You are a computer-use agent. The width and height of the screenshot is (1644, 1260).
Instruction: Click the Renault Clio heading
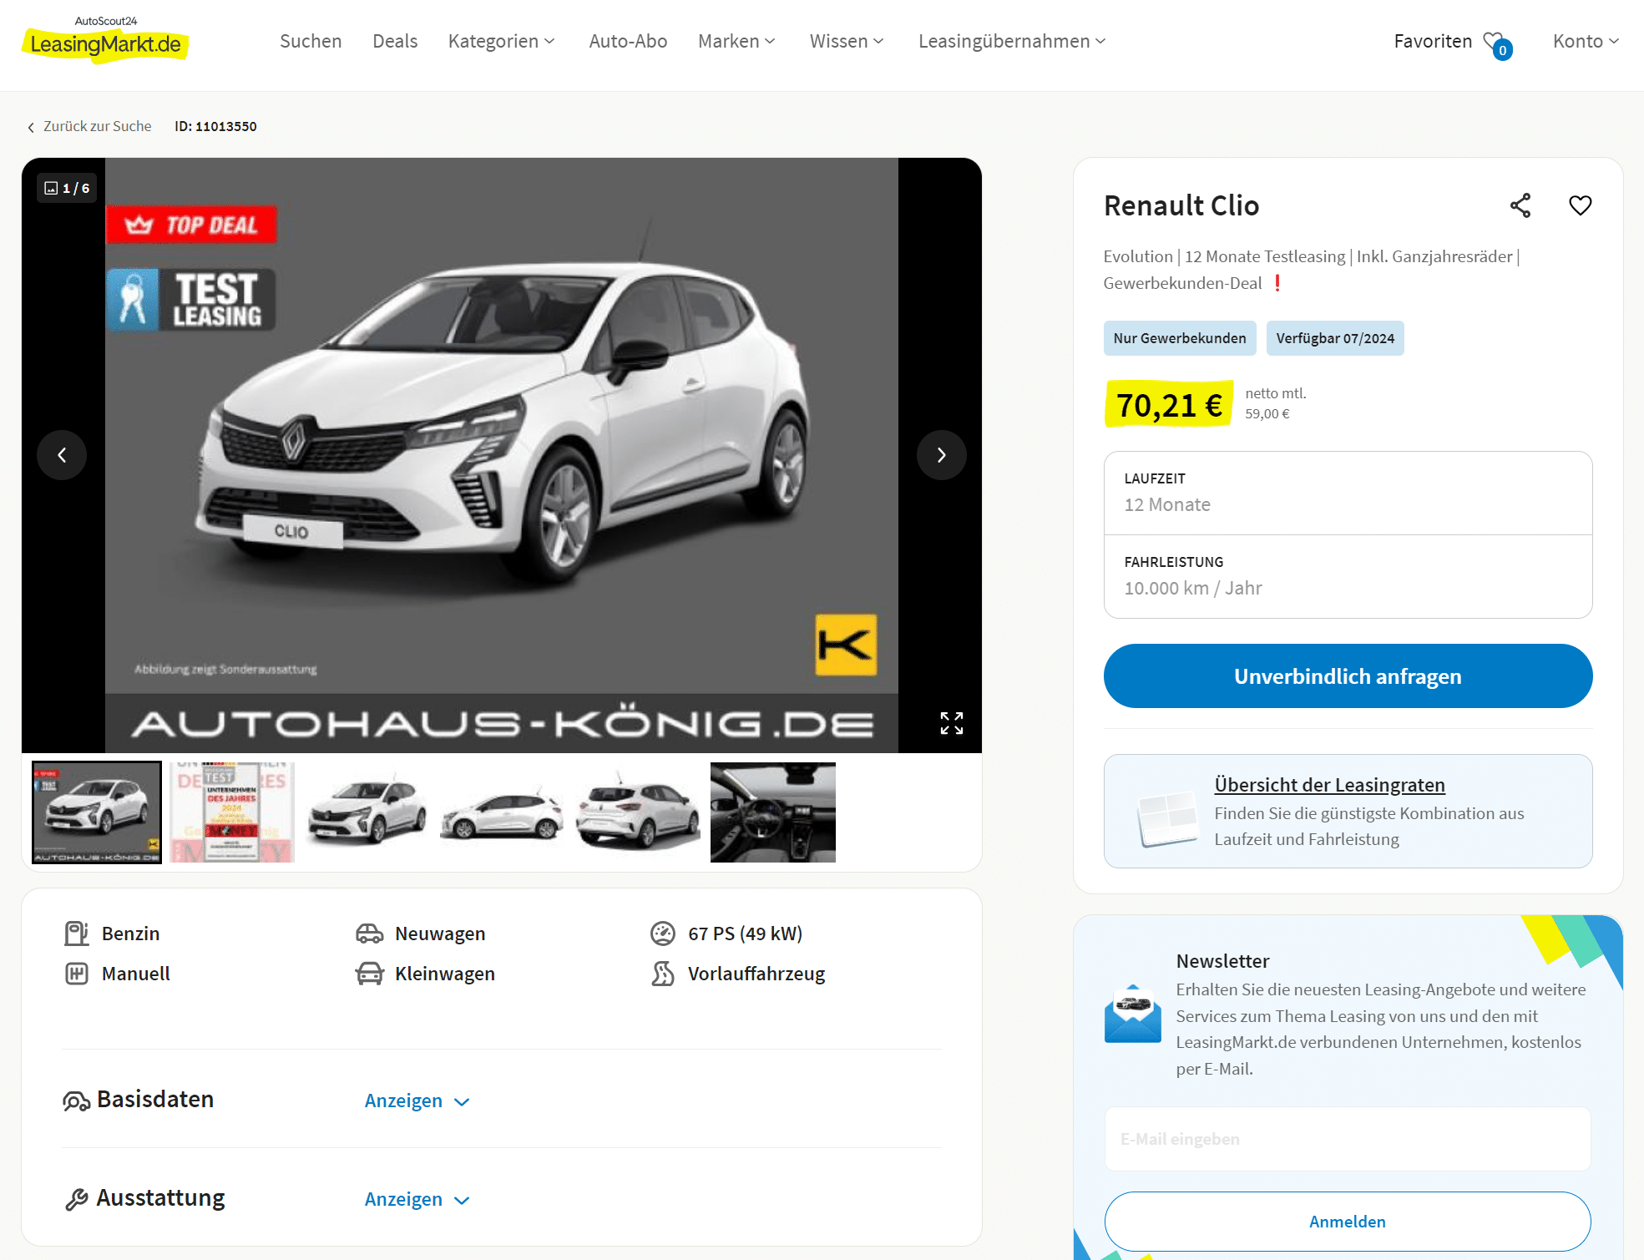coord(1181,205)
